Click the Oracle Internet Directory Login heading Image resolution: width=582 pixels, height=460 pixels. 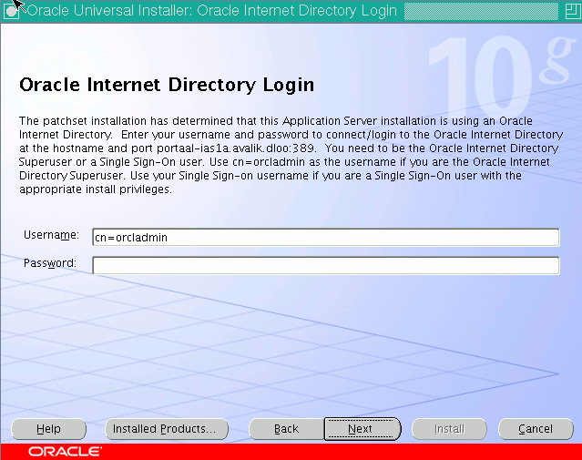click(167, 85)
